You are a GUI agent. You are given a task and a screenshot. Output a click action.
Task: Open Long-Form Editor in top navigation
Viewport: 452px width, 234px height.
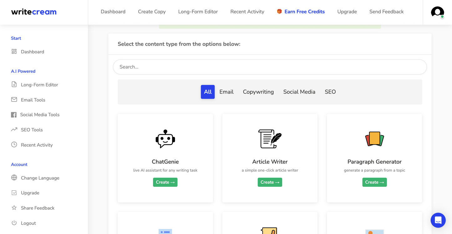(198, 12)
